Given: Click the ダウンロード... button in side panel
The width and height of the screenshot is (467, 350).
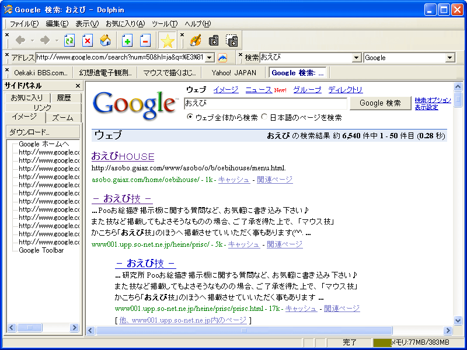Looking at the screenshot, I should pyautogui.click(x=43, y=132).
